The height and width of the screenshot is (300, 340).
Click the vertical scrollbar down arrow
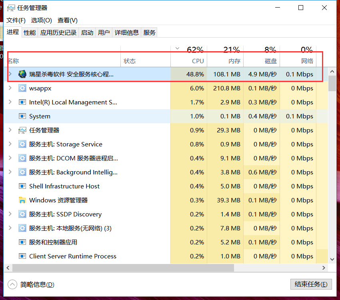point(332,259)
